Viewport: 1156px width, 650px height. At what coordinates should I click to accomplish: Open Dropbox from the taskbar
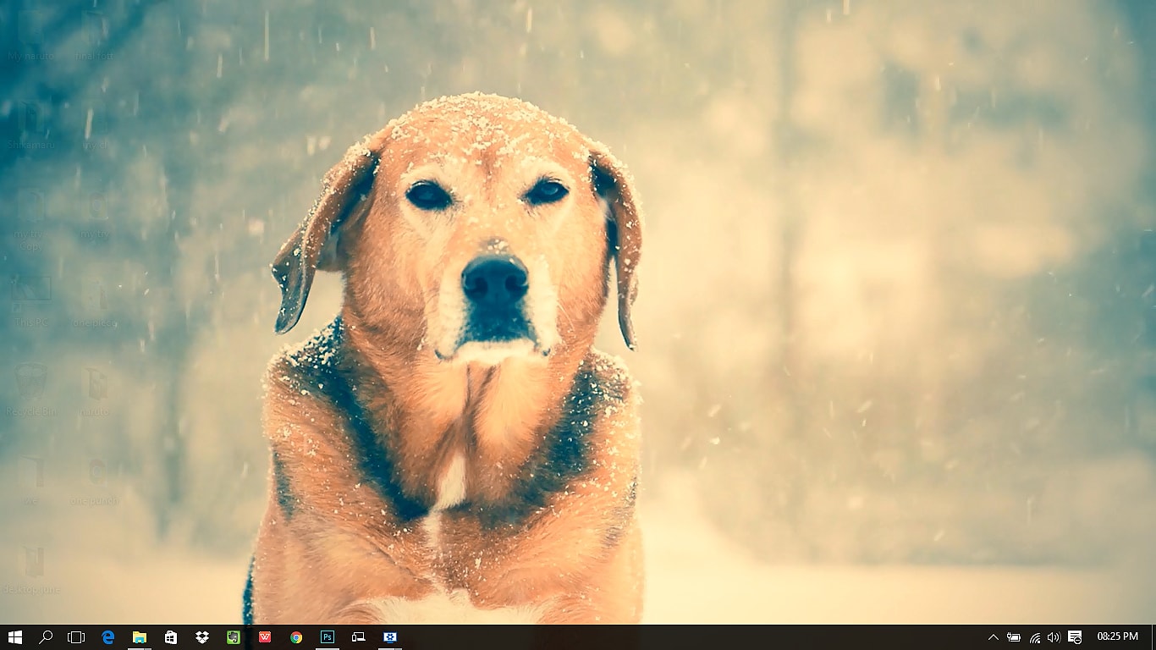pyautogui.click(x=201, y=636)
